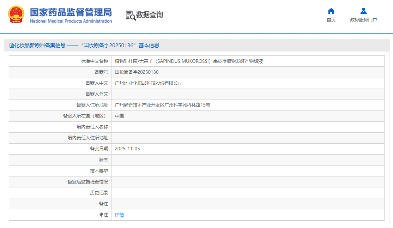
Task: Go to 首页 via its text label
Action: click(331, 20)
